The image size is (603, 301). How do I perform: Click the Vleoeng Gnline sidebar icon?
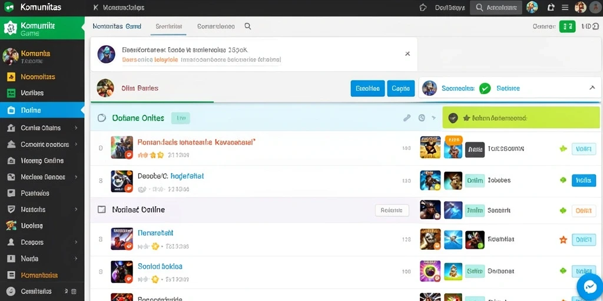tap(11, 161)
